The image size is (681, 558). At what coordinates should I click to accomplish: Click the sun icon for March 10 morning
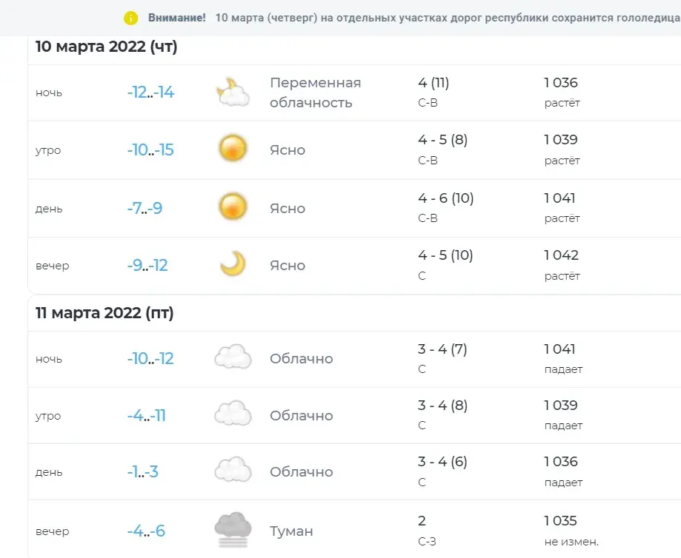click(x=232, y=149)
